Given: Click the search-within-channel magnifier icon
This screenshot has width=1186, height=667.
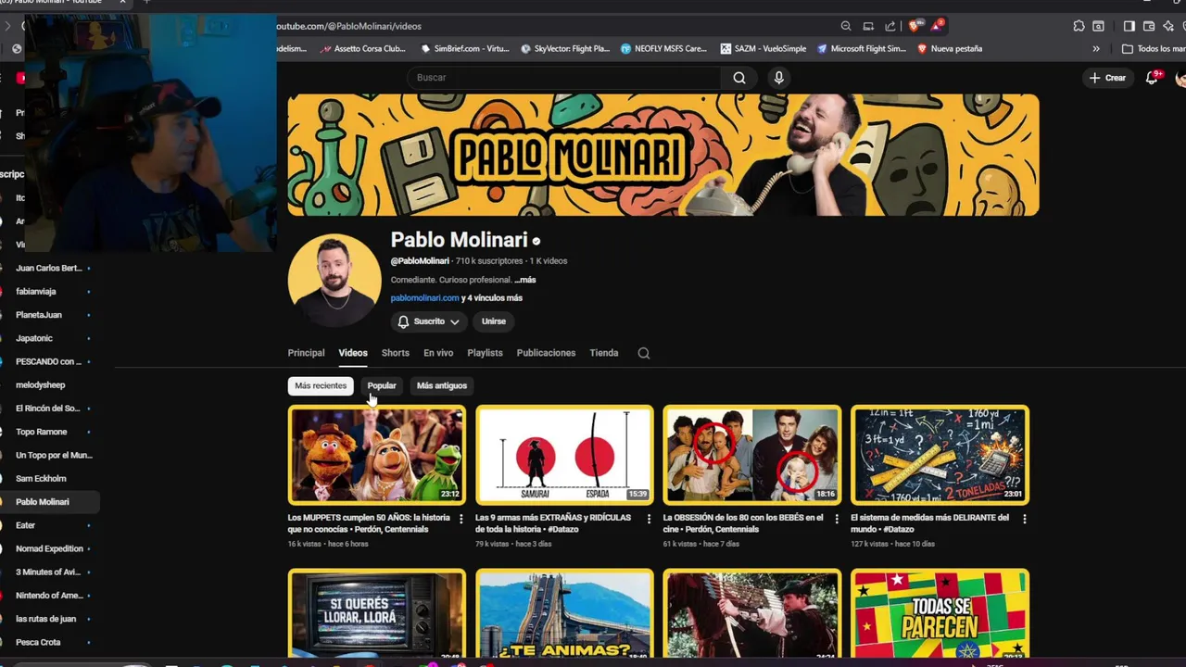Looking at the screenshot, I should pos(644,353).
